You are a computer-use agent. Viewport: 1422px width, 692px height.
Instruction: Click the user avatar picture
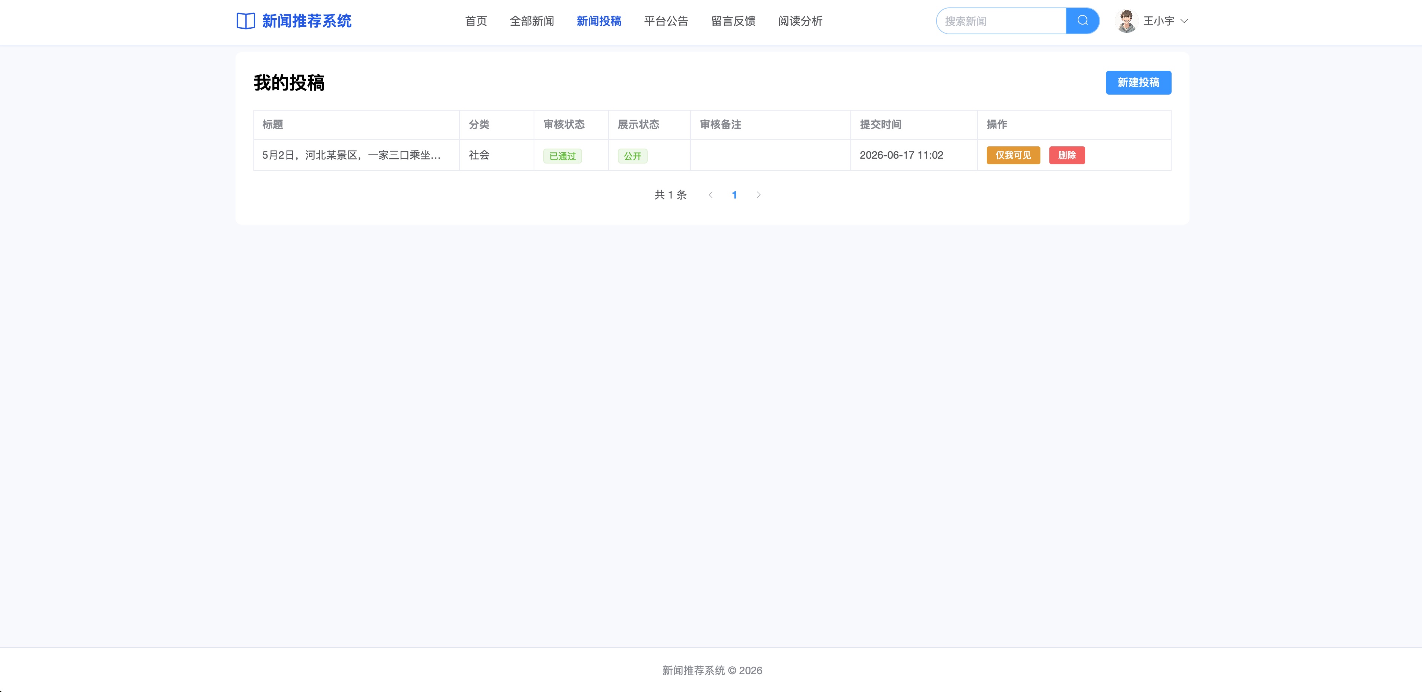[x=1126, y=21]
